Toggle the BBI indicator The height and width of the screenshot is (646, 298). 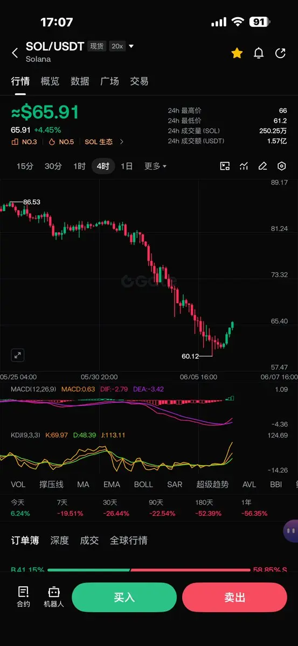click(276, 484)
